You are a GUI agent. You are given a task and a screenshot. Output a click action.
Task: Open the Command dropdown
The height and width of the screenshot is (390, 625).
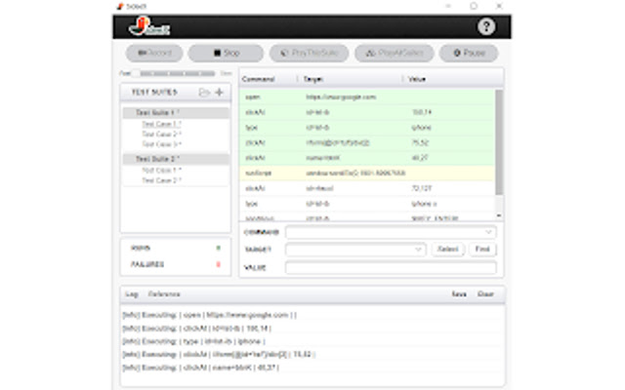tap(391, 232)
